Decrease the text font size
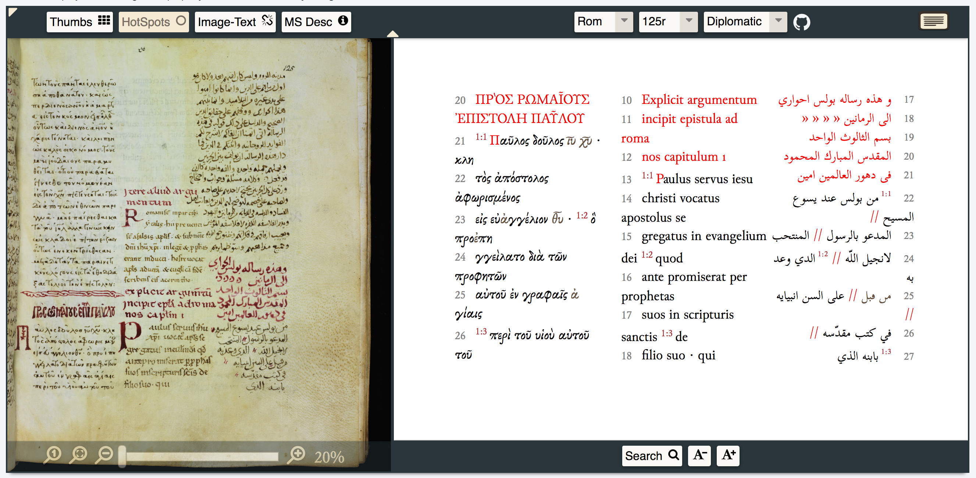Image resolution: width=976 pixels, height=478 pixels. point(699,455)
